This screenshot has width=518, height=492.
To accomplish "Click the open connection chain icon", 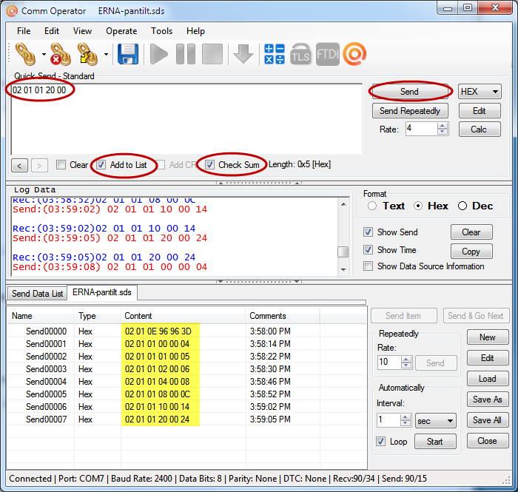I will click(25, 54).
